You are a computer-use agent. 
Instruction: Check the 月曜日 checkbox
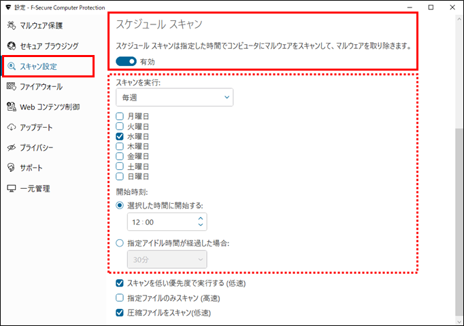pyautogui.click(x=120, y=116)
